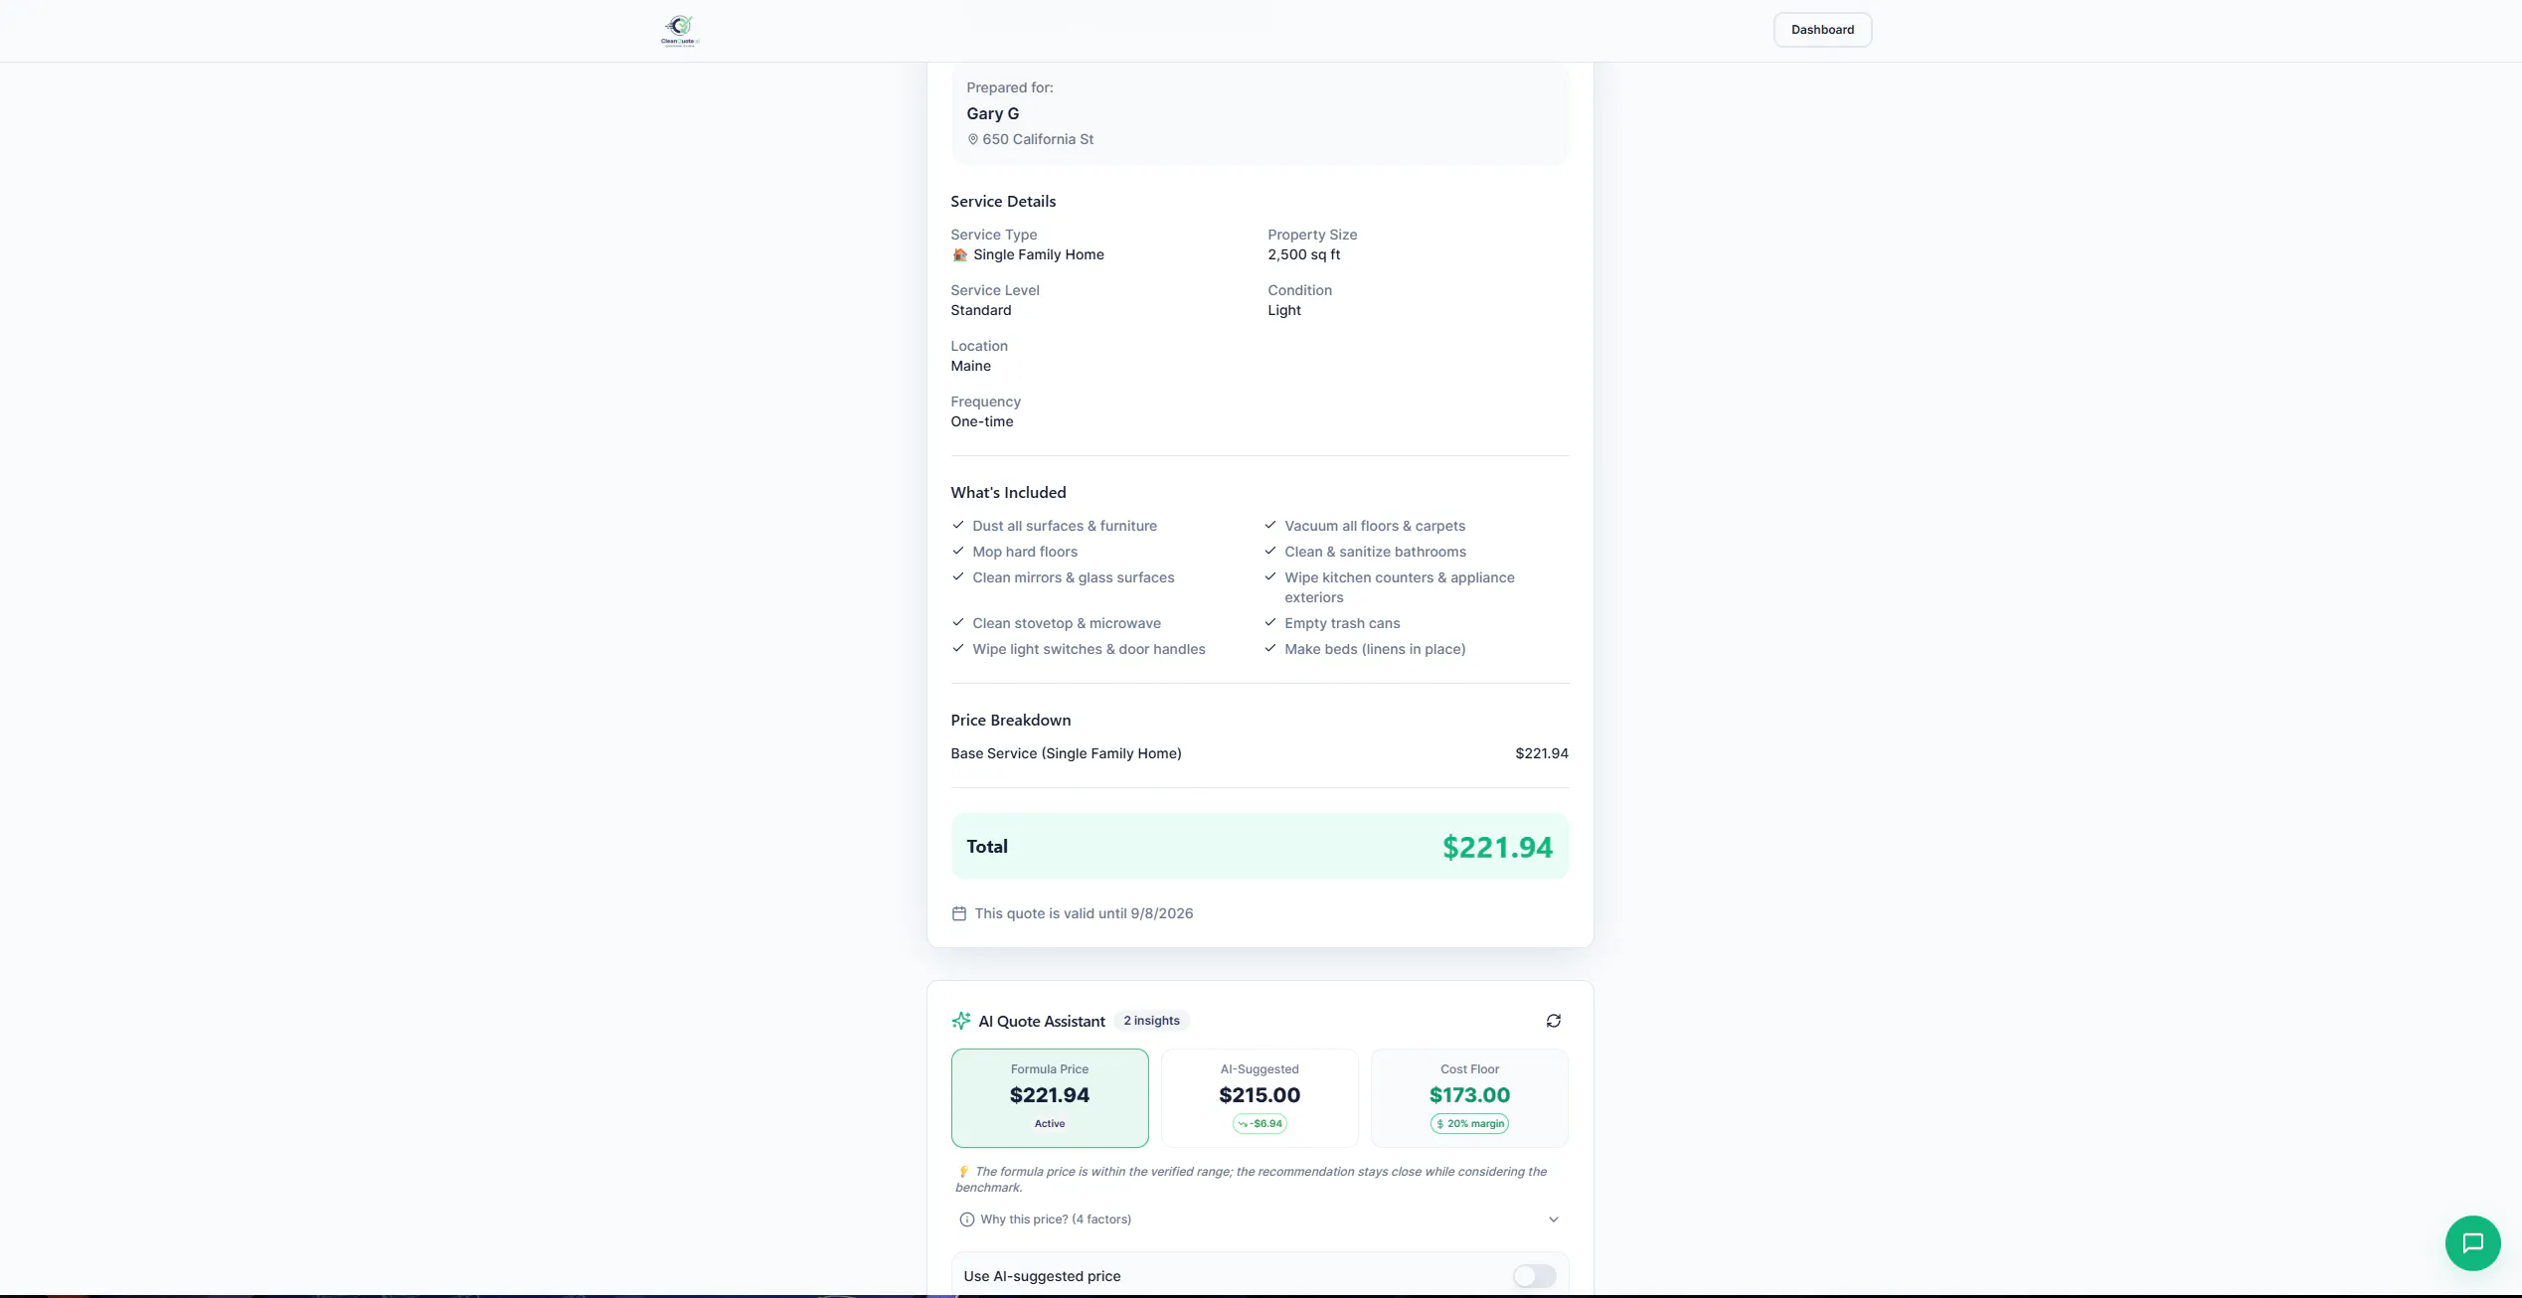The width and height of the screenshot is (2522, 1298).
Task: Click the -$6.94 difference badge
Action: (x=1260, y=1124)
